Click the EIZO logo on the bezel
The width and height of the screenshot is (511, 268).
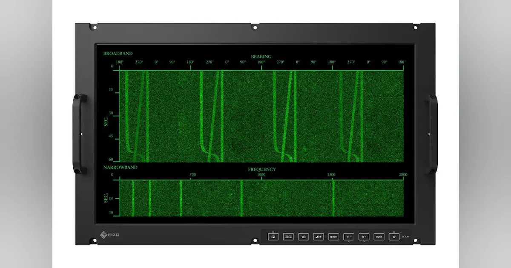coord(109,234)
